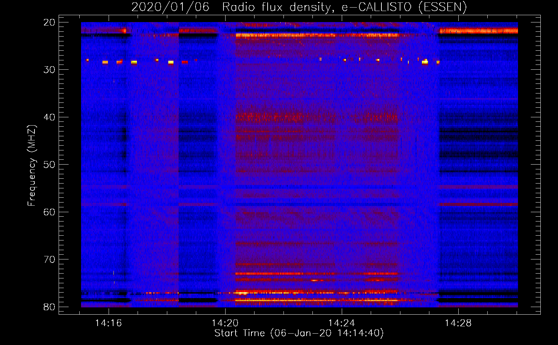The image size is (558, 345).
Task: Click the 'Frequency (MHZ)' vertical axis label
Action: (x=32, y=165)
